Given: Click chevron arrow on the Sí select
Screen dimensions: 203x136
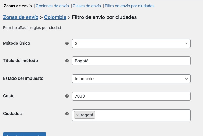Looking at the screenshot, I should click(x=186, y=43).
